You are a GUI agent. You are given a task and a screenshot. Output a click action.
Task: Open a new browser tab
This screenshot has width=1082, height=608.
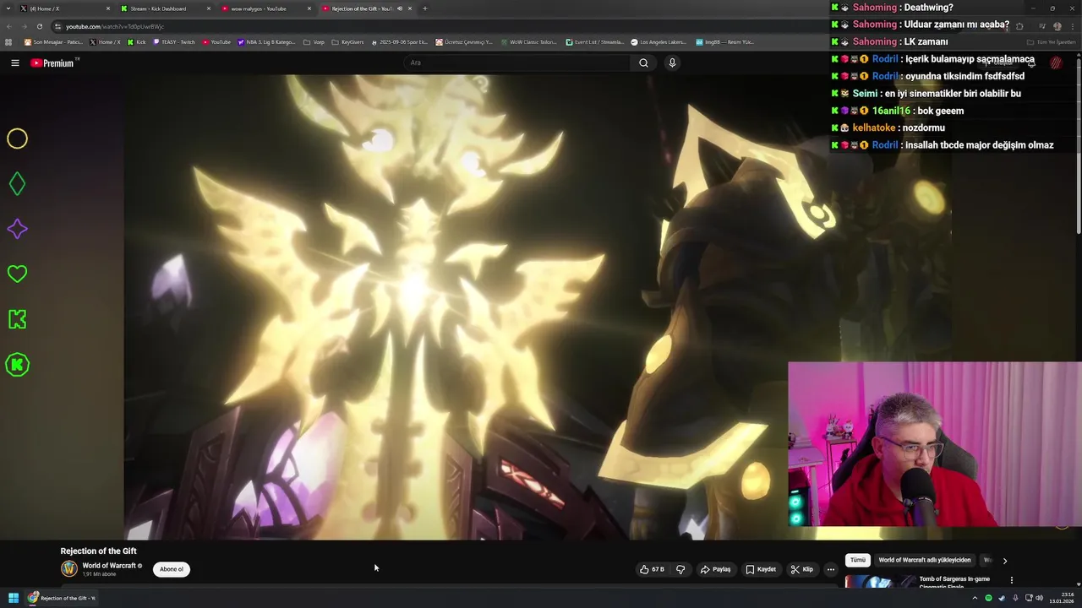[x=424, y=8]
